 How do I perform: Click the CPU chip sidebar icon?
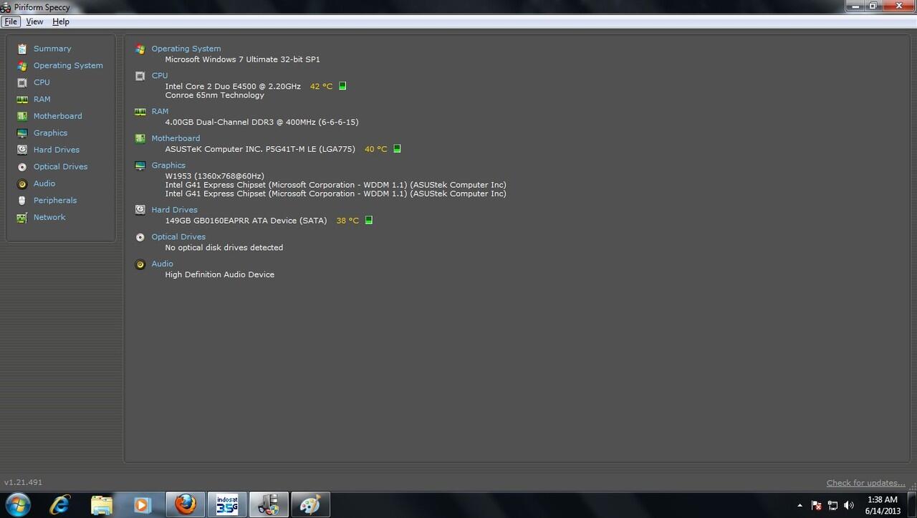coord(22,82)
